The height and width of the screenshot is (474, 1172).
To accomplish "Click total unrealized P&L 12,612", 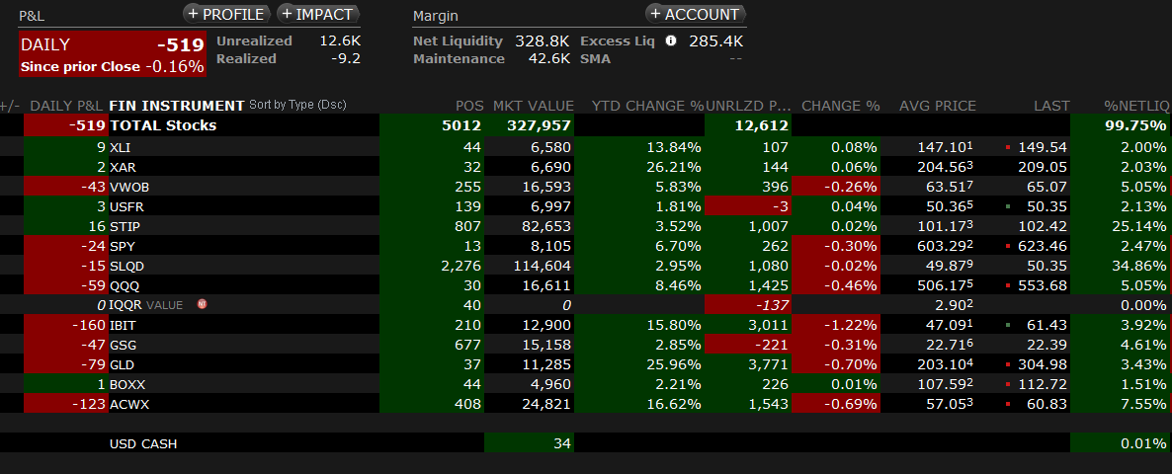I will [x=762, y=125].
